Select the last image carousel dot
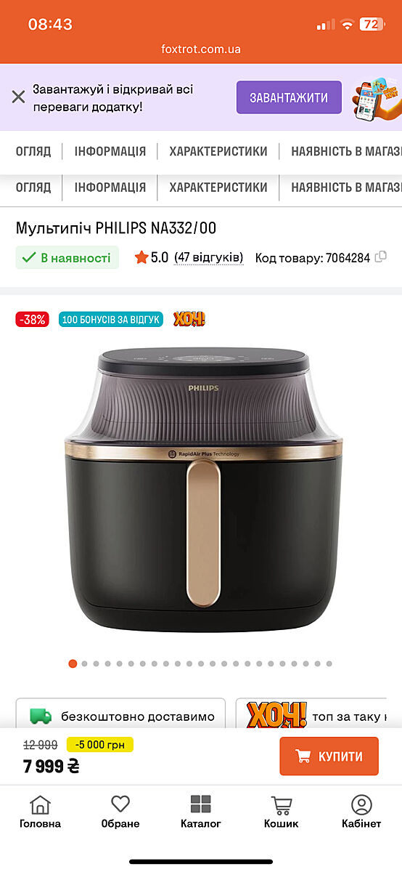The image size is (402, 872). [x=329, y=663]
